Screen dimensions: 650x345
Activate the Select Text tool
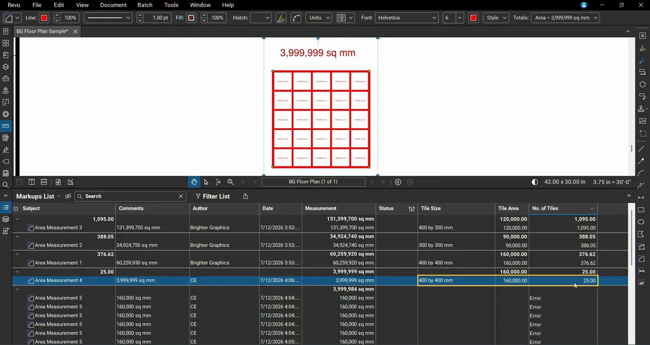[x=218, y=182]
